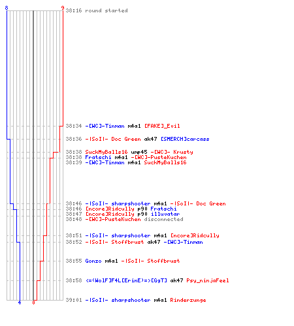Click blue team count 8 at graph top
294x326 pixels.
click(7, 8)
